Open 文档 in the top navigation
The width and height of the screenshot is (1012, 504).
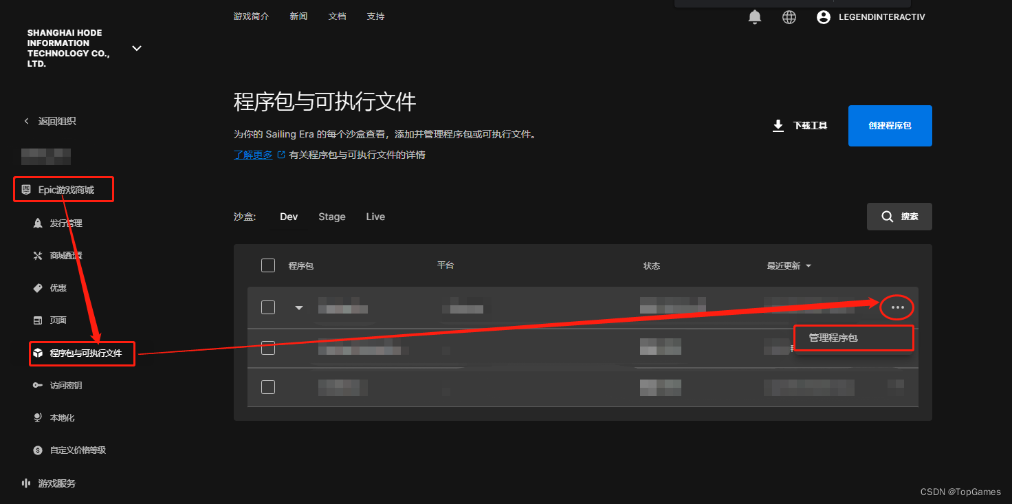click(x=338, y=16)
